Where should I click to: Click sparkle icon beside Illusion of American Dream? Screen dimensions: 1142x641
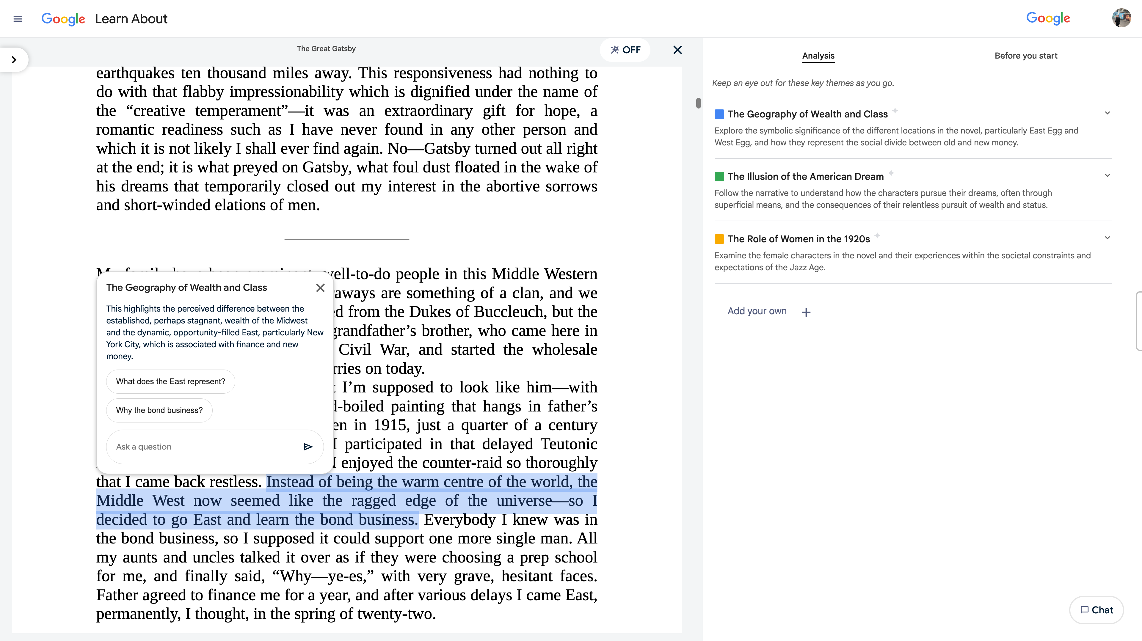pyautogui.click(x=891, y=173)
